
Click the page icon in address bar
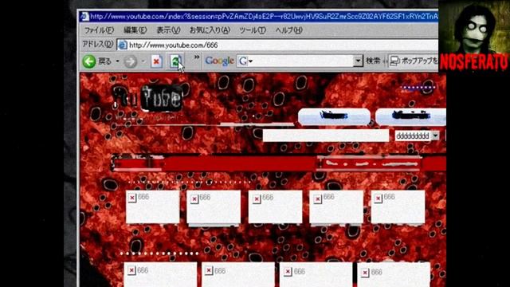(x=123, y=45)
